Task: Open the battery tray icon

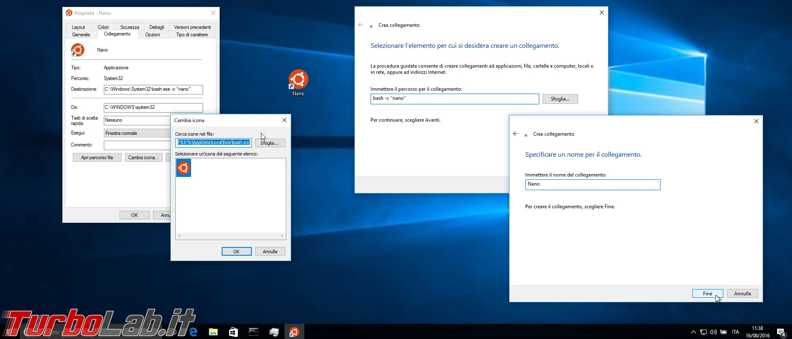Action: pos(723,332)
